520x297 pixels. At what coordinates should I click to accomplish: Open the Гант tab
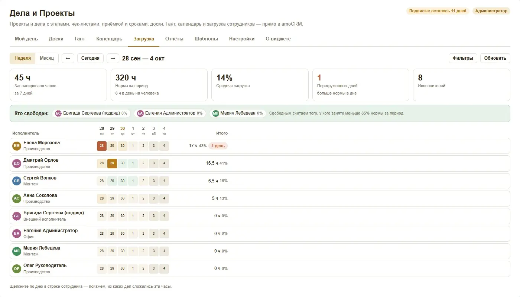click(80, 39)
